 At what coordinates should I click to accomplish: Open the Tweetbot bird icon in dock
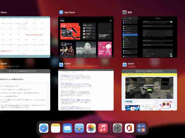tap(79, 128)
